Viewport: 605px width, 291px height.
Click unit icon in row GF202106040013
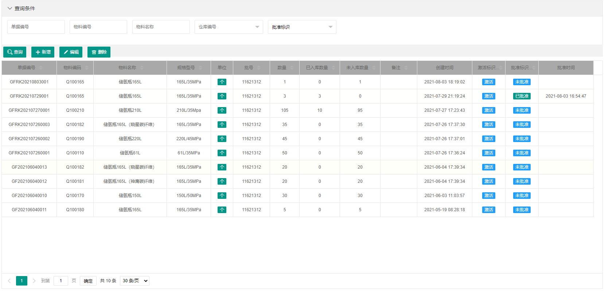click(222, 167)
